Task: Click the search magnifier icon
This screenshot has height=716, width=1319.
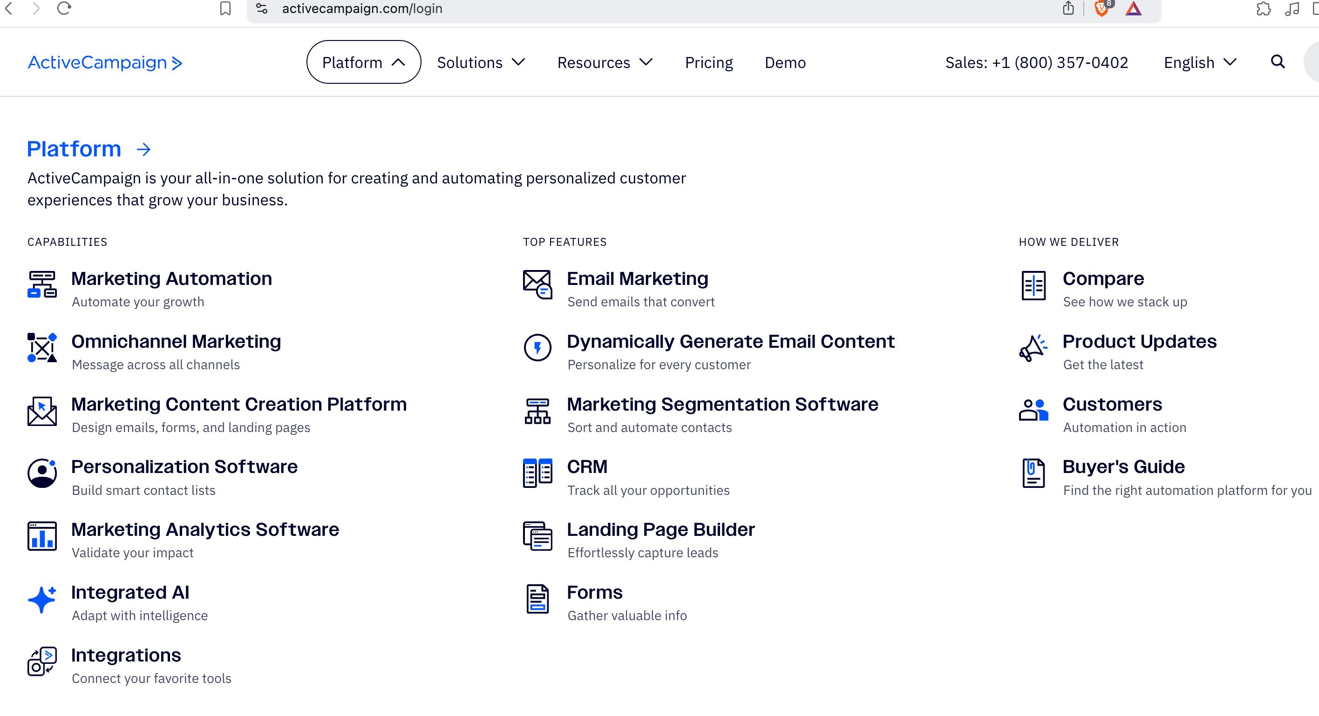Action: click(x=1278, y=62)
